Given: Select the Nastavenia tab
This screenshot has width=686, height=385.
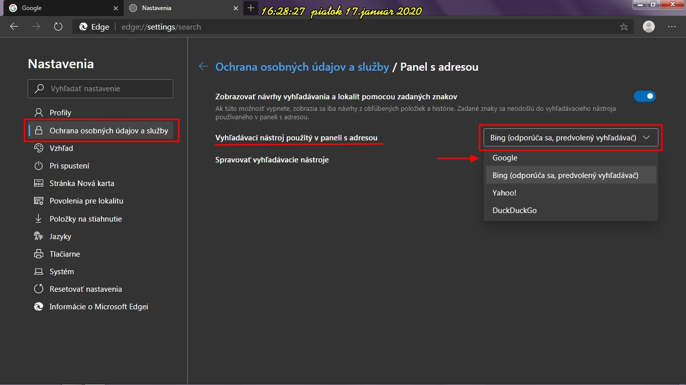Looking at the screenshot, I should [183, 8].
